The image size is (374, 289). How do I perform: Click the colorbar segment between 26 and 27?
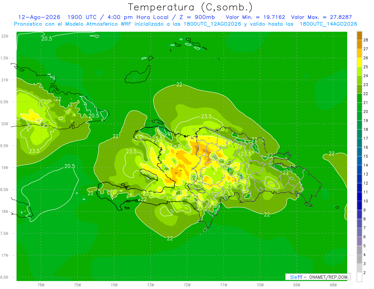[359, 53]
